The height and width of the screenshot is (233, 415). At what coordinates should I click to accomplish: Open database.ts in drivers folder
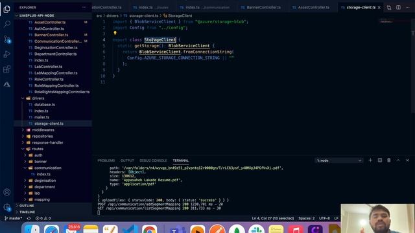click(x=45, y=105)
